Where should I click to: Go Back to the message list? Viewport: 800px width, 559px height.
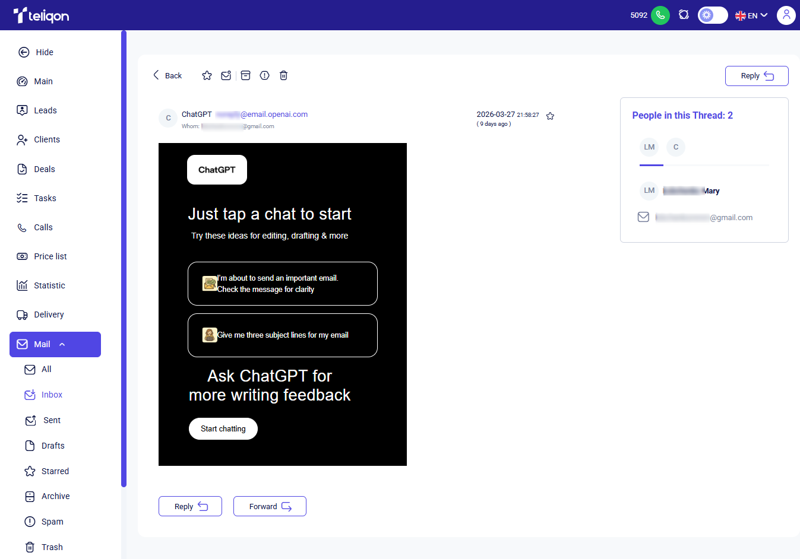pyautogui.click(x=167, y=75)
